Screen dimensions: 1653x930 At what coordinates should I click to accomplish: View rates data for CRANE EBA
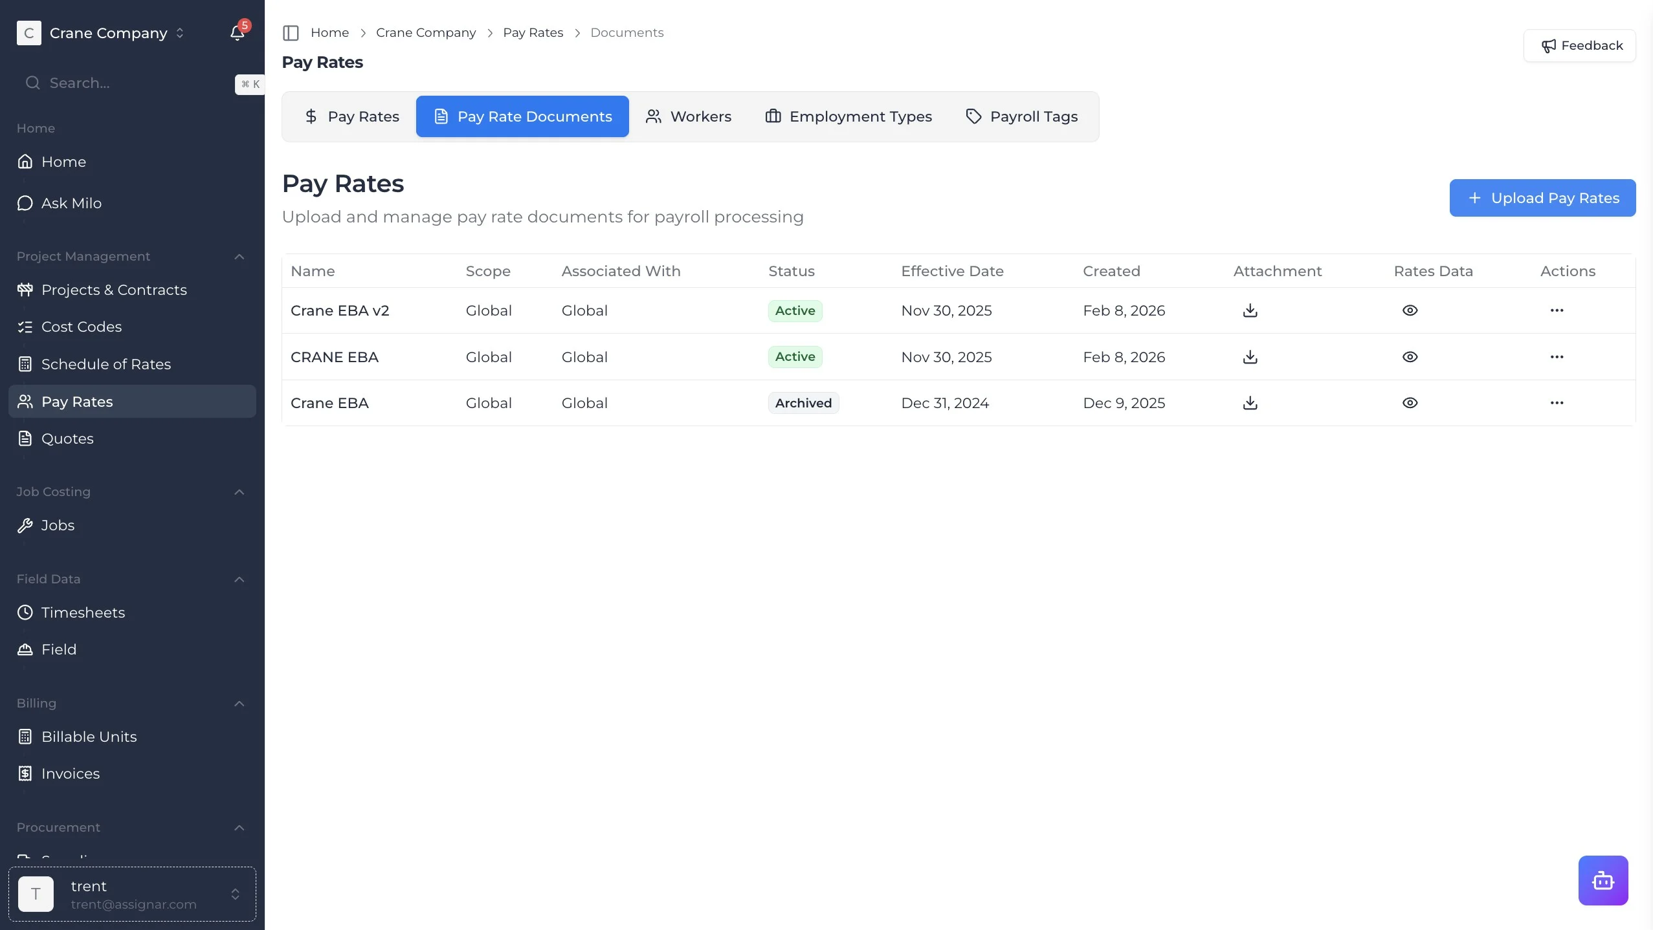1410,357
